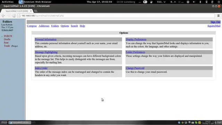This screenshot has height=125, width=222.
Task: Click the Sign Out link
Action: coord(215,22)
